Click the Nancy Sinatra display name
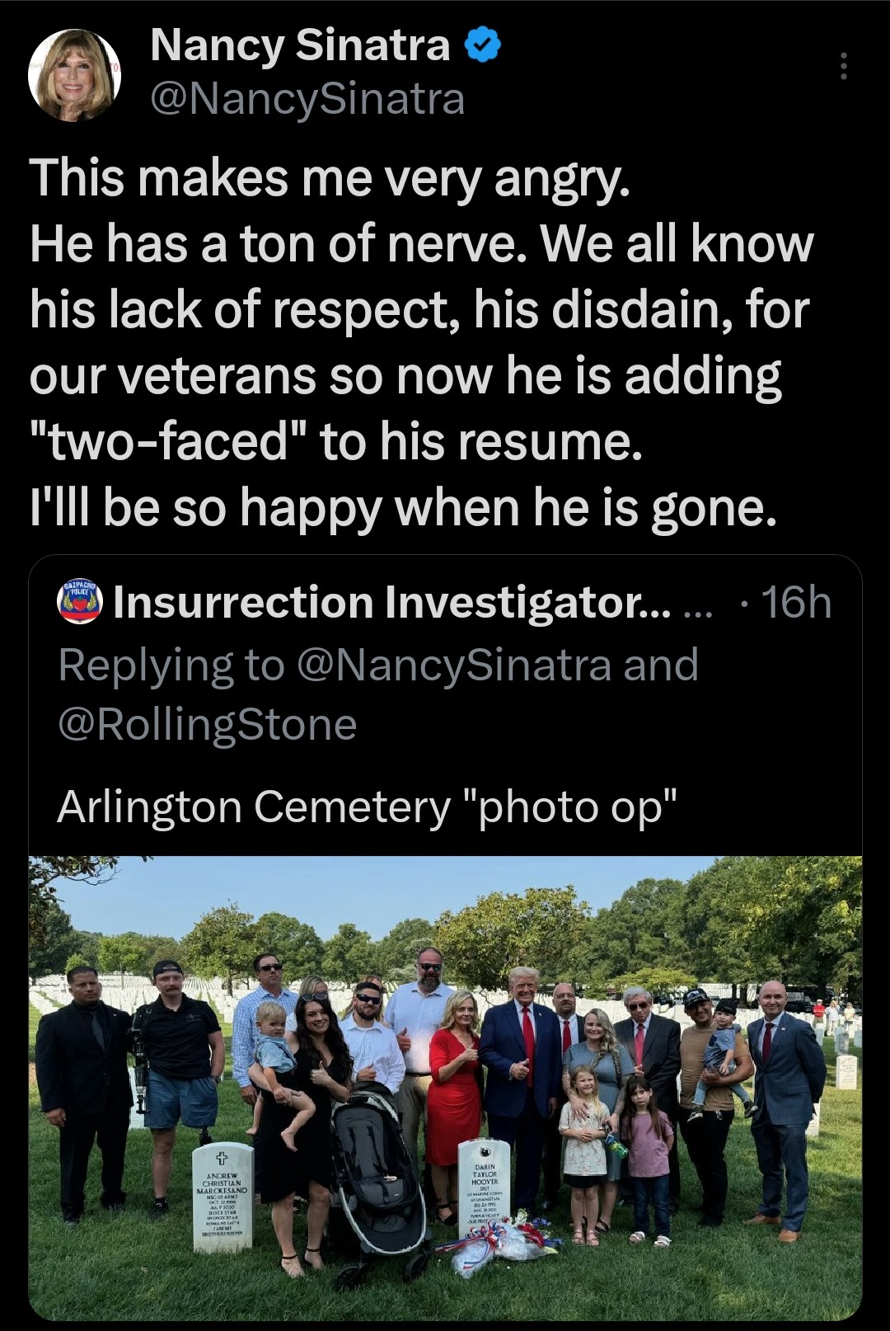Image resolution: width=890 pixels, height=1331 pixels. click(300, 45)
